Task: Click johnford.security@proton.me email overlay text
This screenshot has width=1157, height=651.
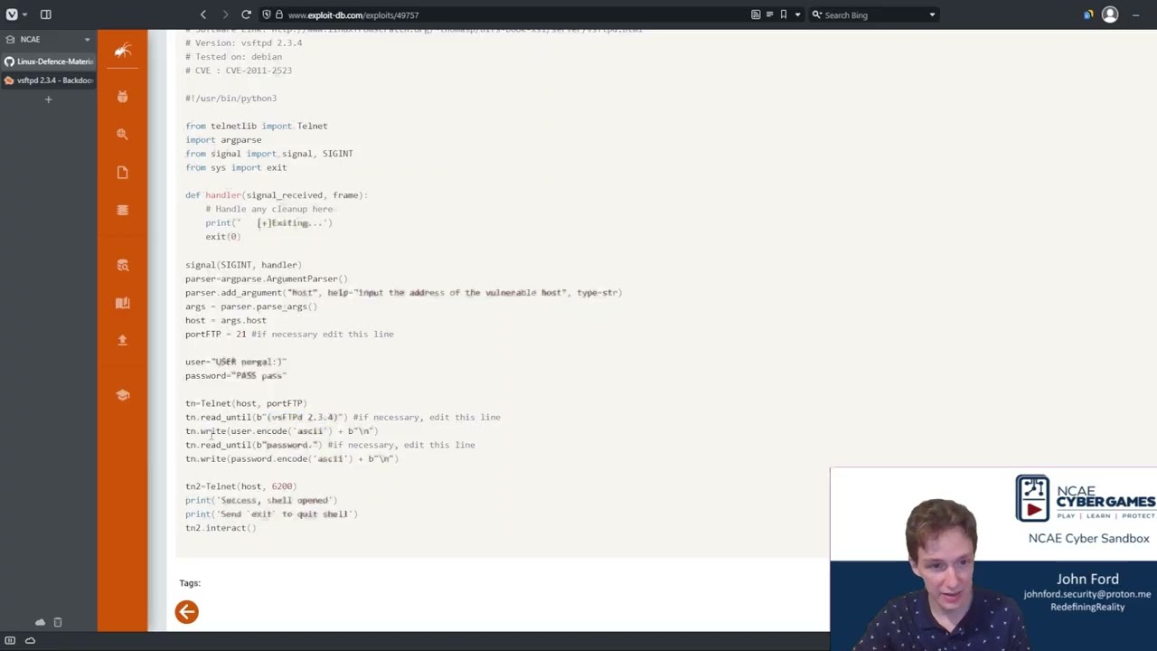Action: 1087,594
